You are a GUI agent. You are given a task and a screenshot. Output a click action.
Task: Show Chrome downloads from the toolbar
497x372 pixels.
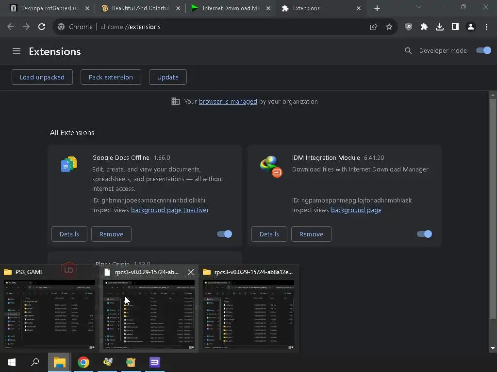(440, 27)
